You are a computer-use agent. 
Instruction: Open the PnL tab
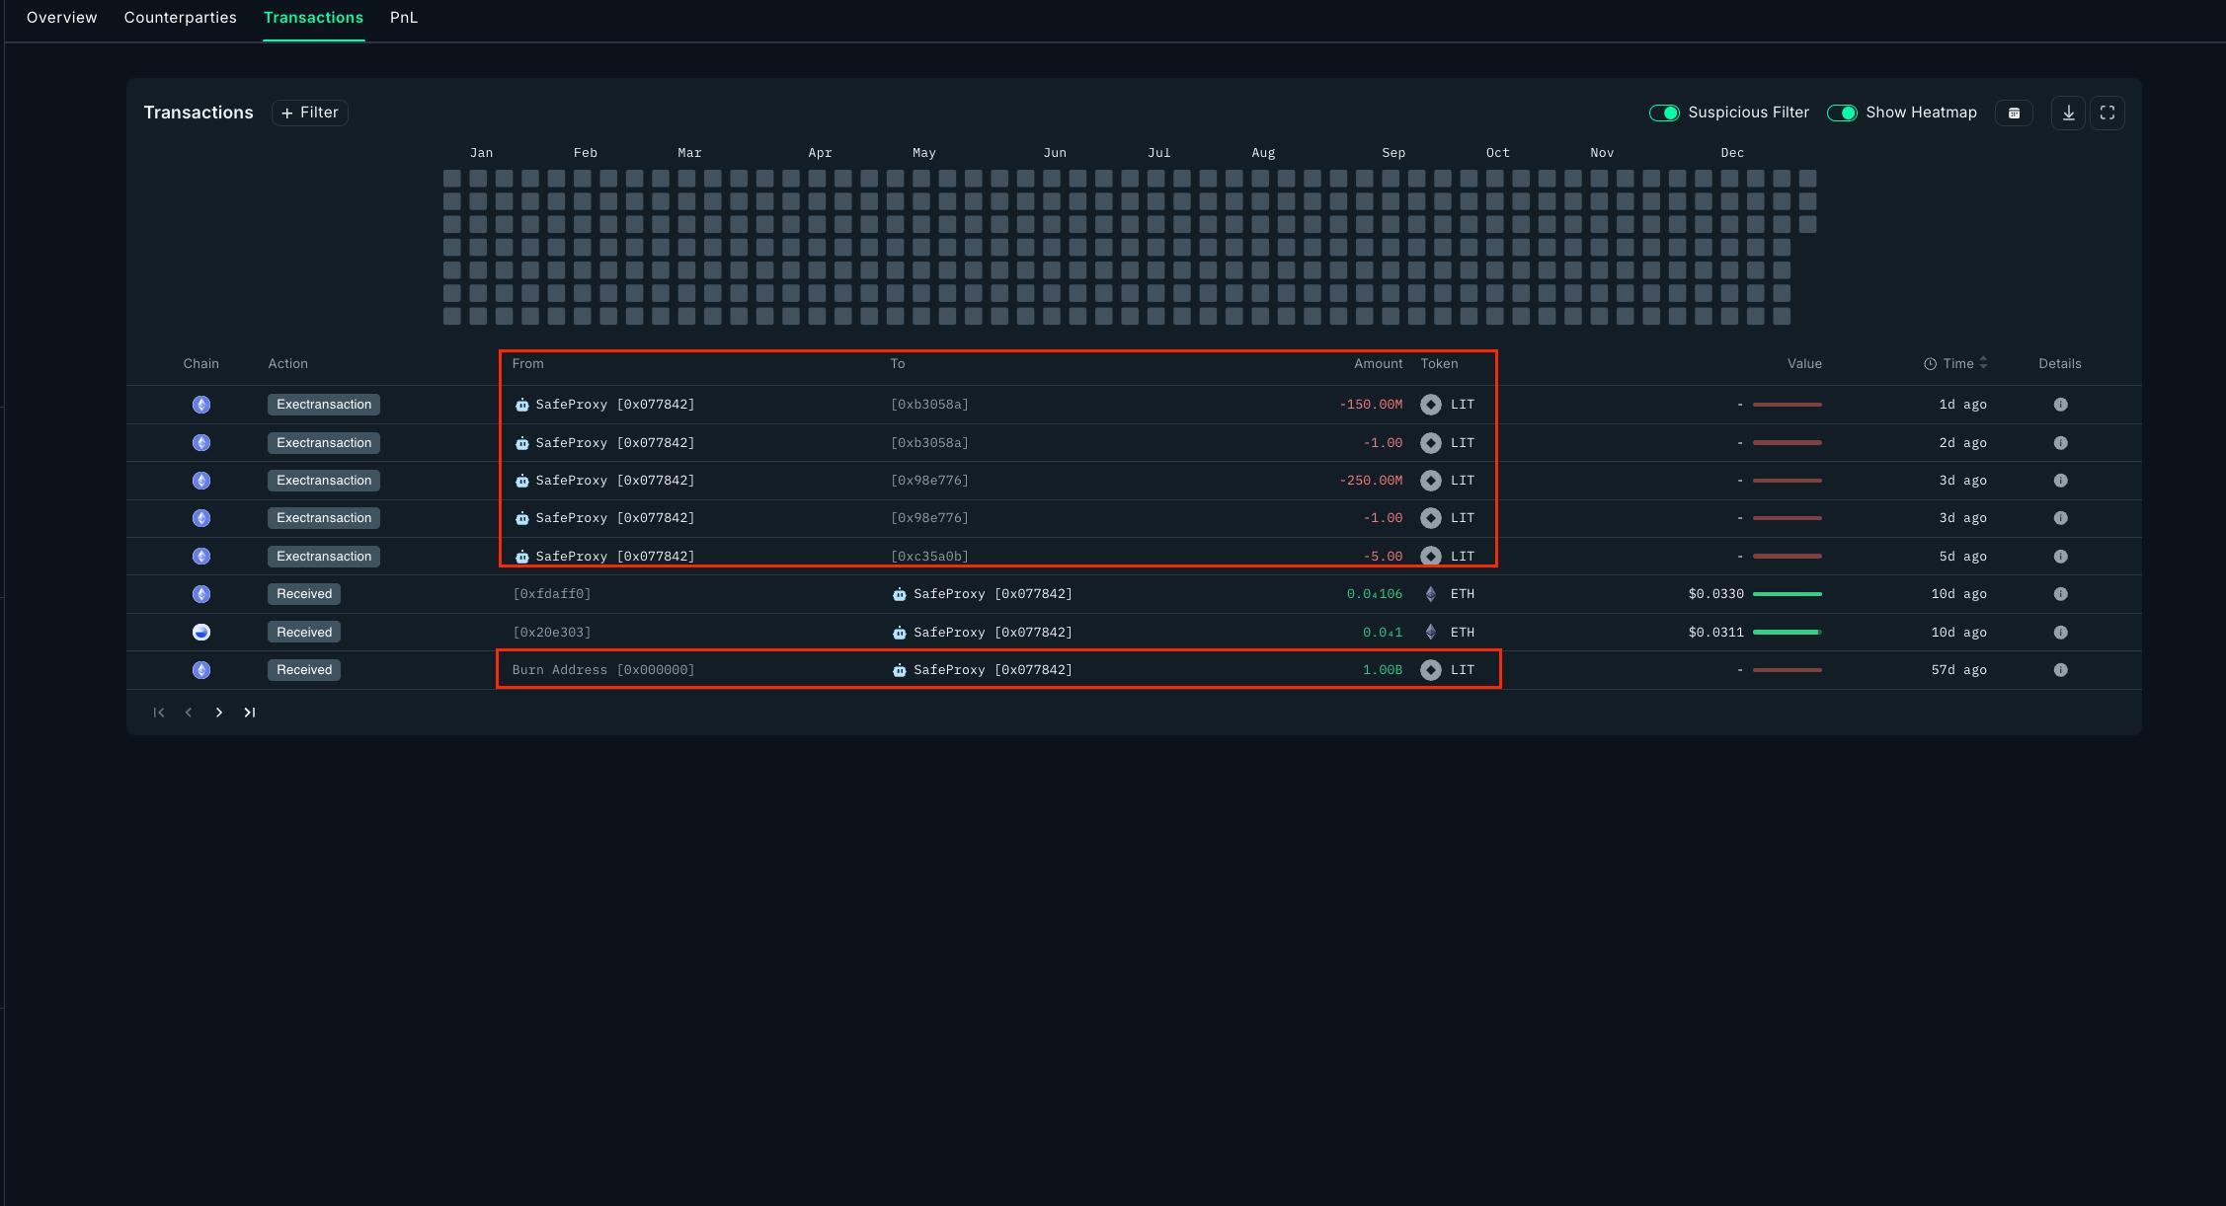tap(404, 18)
